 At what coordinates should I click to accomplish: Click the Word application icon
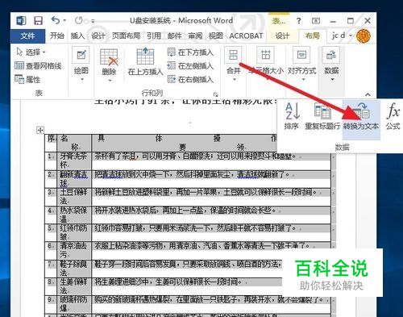(x=21, y=21)
